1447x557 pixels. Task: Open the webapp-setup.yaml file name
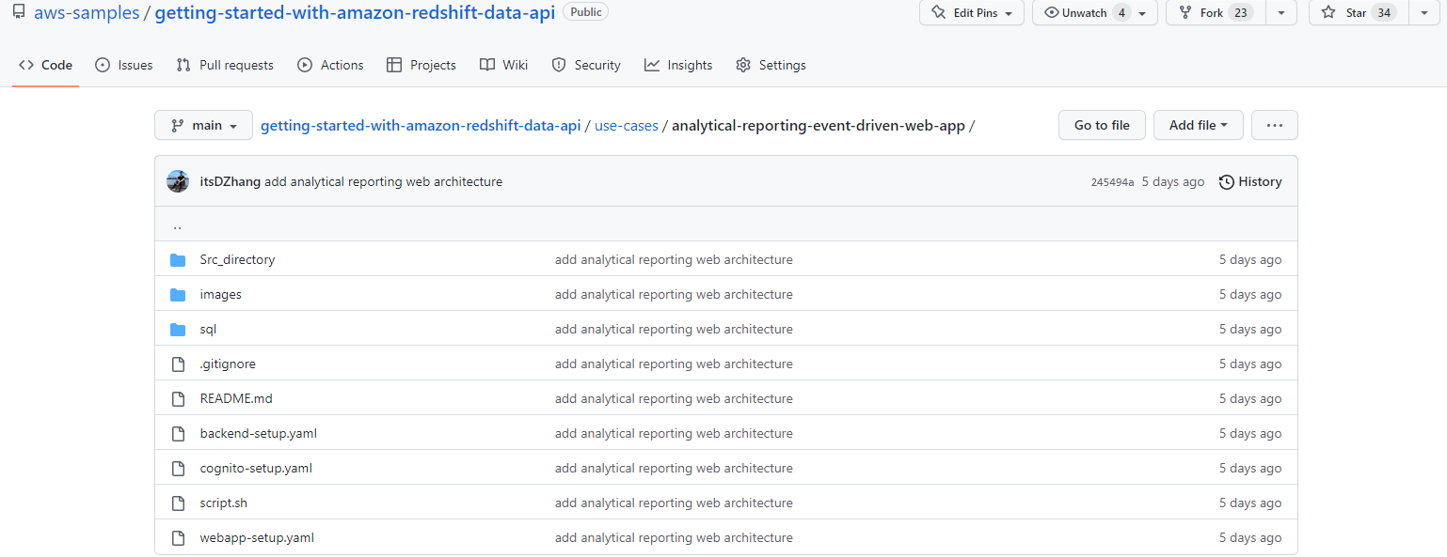[257, 537]
